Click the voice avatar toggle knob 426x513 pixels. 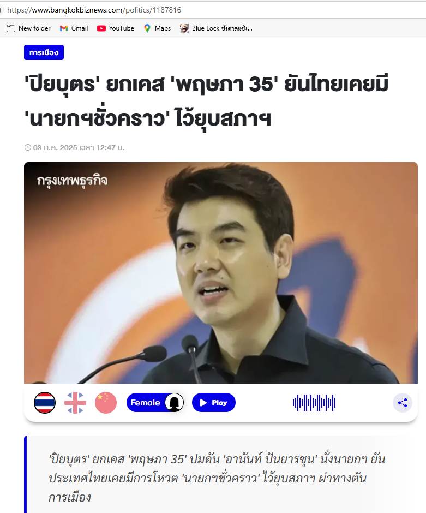pyautogui.click(x=174, y=403)
